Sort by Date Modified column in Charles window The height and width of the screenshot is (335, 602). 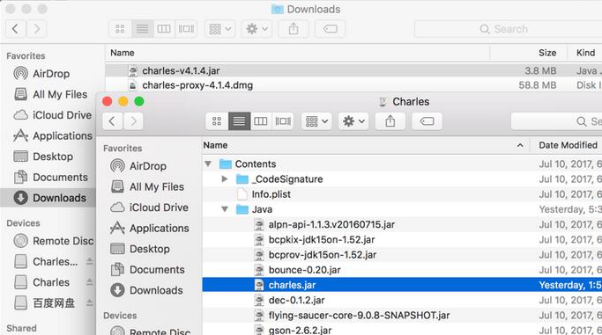[568, 145]
